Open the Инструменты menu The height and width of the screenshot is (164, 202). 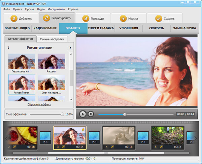click(56, 9)
